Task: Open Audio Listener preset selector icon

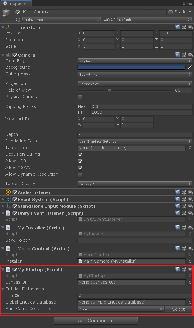Action: [184, 192]
